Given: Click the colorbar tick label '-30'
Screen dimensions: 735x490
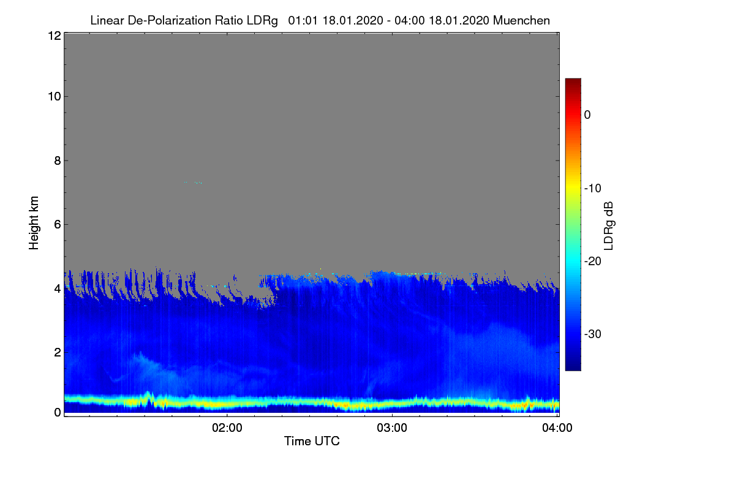Looking at the screenshot, I should coord(593,334).
